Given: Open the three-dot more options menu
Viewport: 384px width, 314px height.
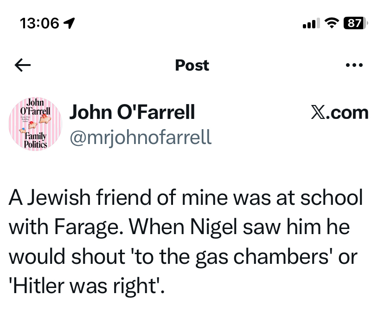Looking at the screenshot, I should [354, 65].
